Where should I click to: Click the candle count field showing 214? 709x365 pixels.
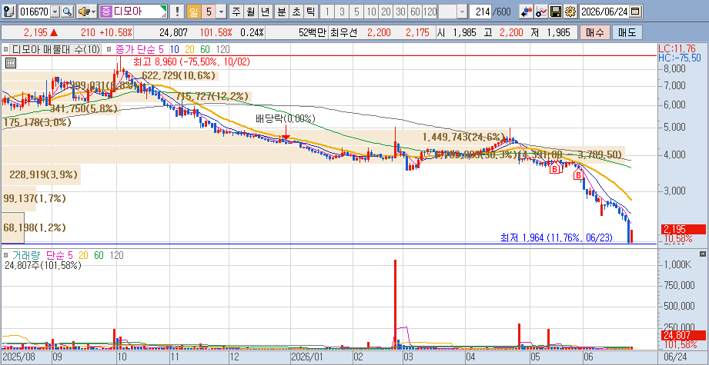[x=480, y=12]
